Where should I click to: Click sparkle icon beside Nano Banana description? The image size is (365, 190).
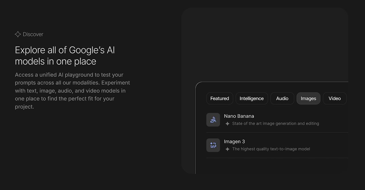(227, 124)
